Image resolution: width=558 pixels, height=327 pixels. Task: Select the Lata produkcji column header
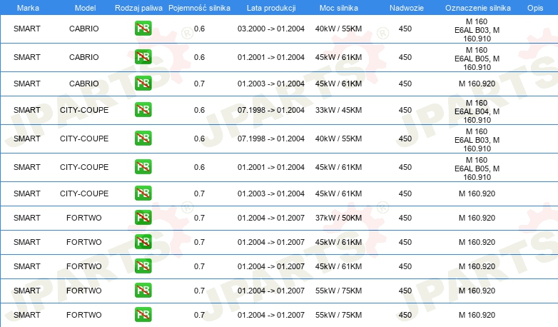(x=271, y=8)
